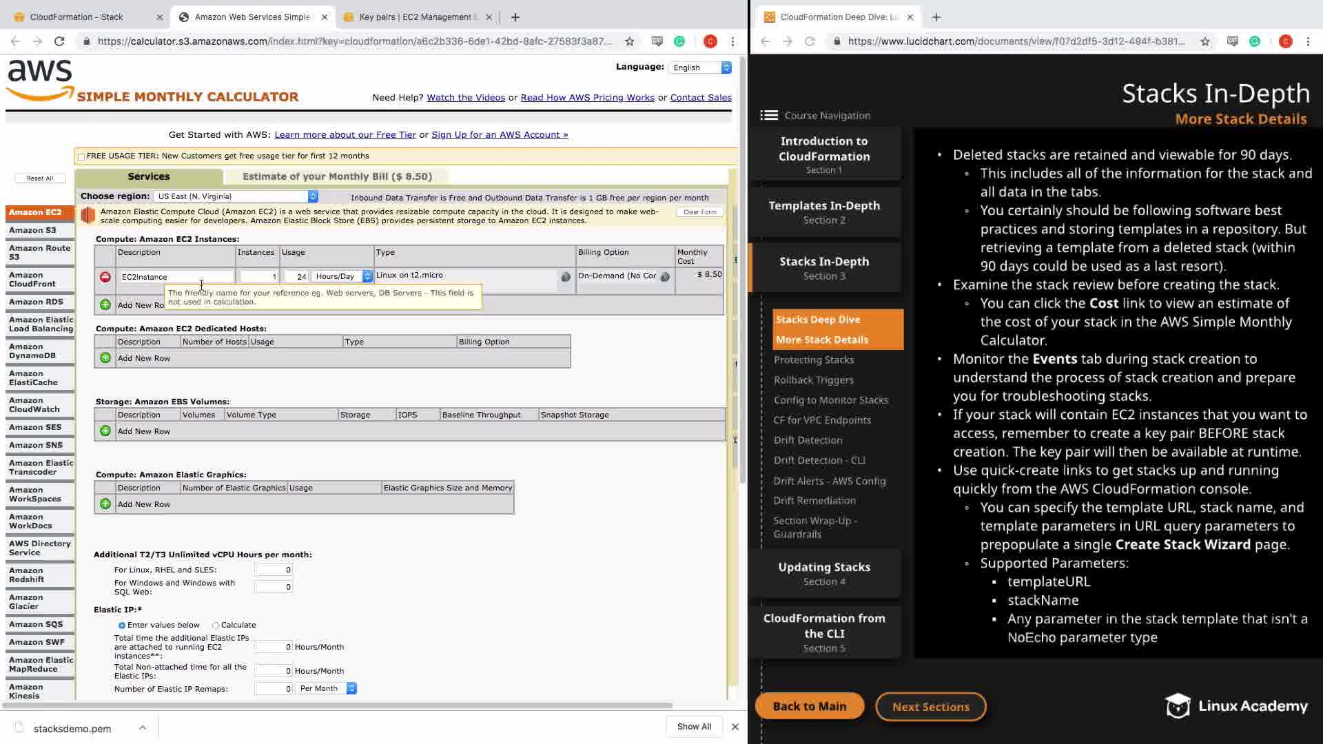Enable the FREE USAGE TIER checkbox
The image size is (1323, 744).
tap(81, 156)
